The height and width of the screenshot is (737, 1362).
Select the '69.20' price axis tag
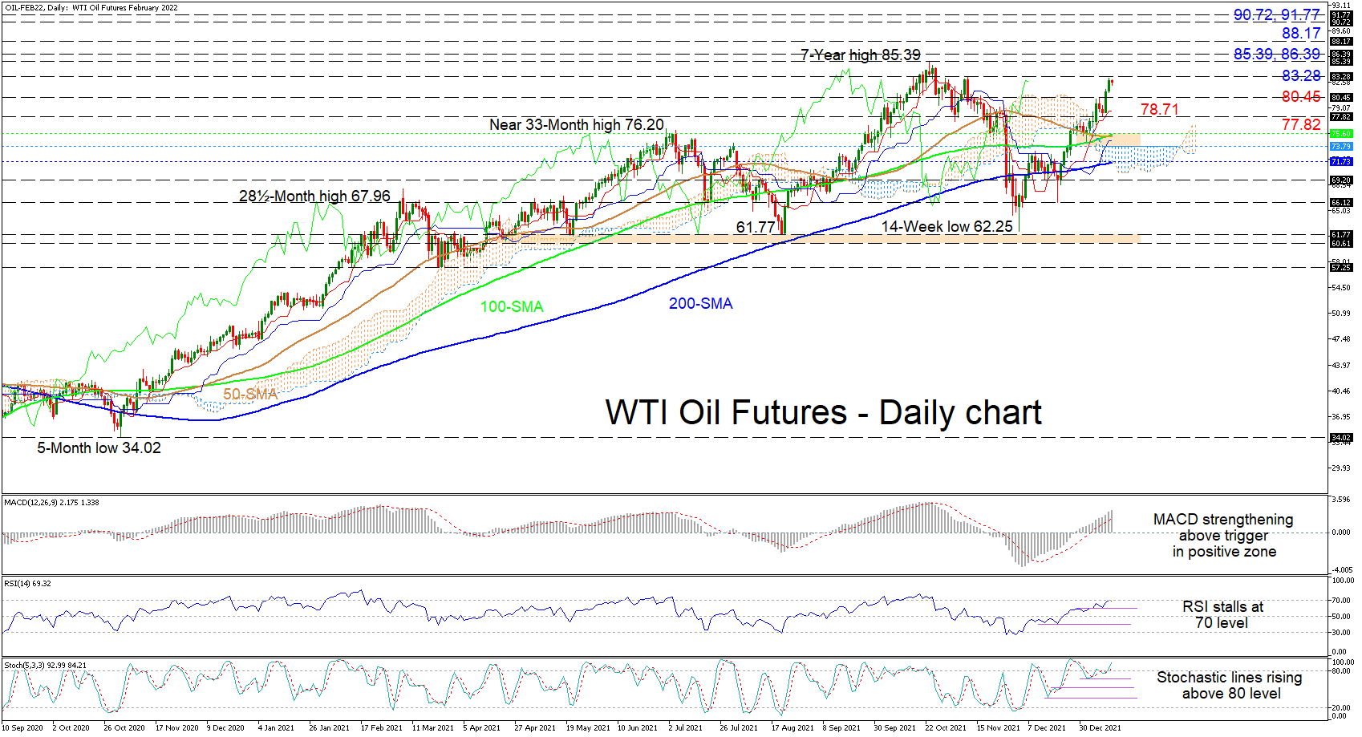[x=1341, y=180]
